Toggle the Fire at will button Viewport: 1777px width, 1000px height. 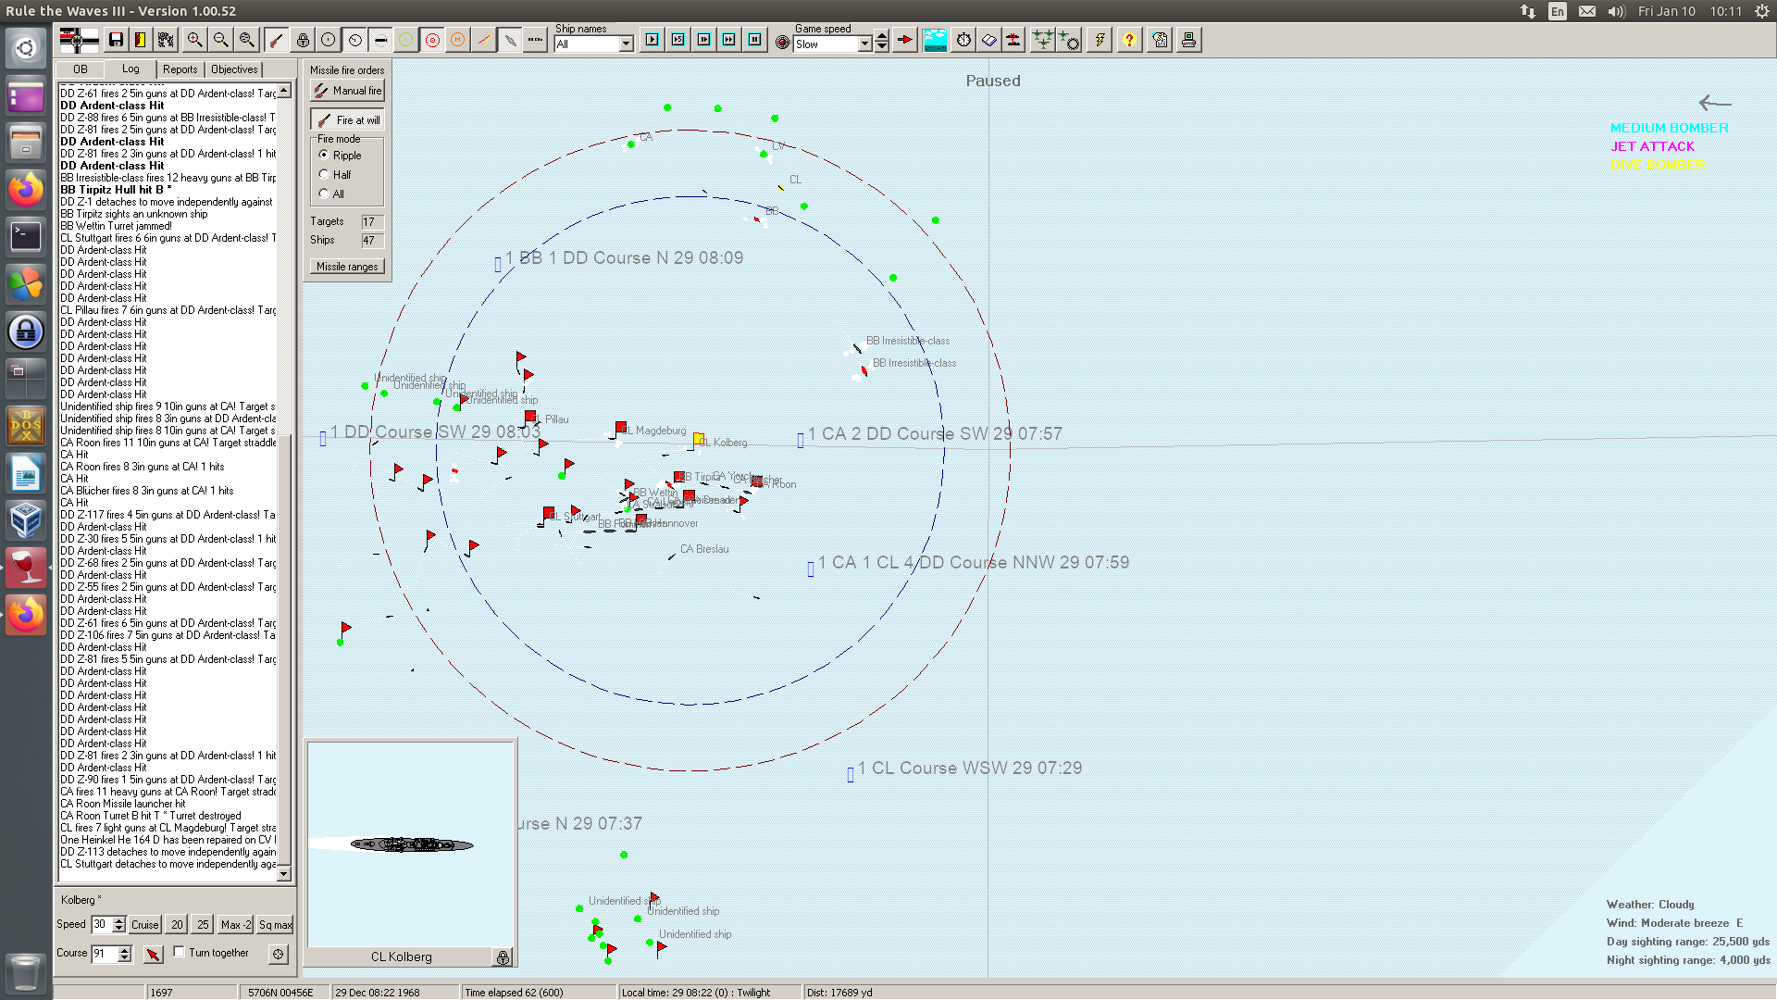pyautogui.click(x=347, y=120)
